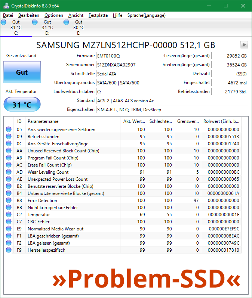Image resolution: width=252 pixels, height=298 pixels.
Task: Click the CrystalDiskInfo title bar icon
Action: coord(6,6)
